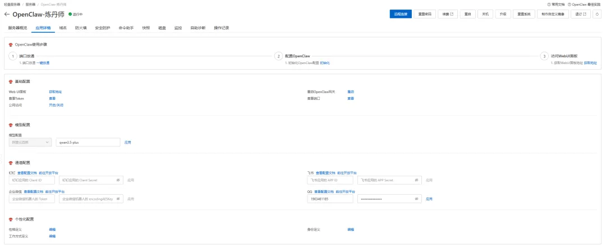Click the 续费 button with its external-link icon

click(x=447, y=14)
